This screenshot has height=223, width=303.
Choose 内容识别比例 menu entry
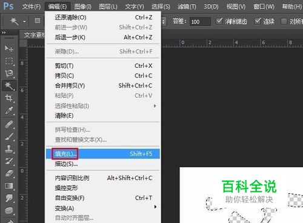click(x=103, y=178)
